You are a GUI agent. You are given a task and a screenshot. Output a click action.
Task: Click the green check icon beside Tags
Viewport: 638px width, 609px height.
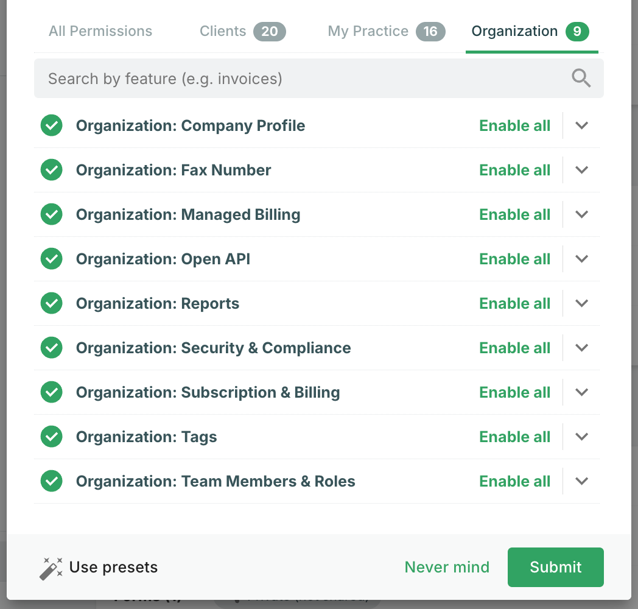pos(52,437)
